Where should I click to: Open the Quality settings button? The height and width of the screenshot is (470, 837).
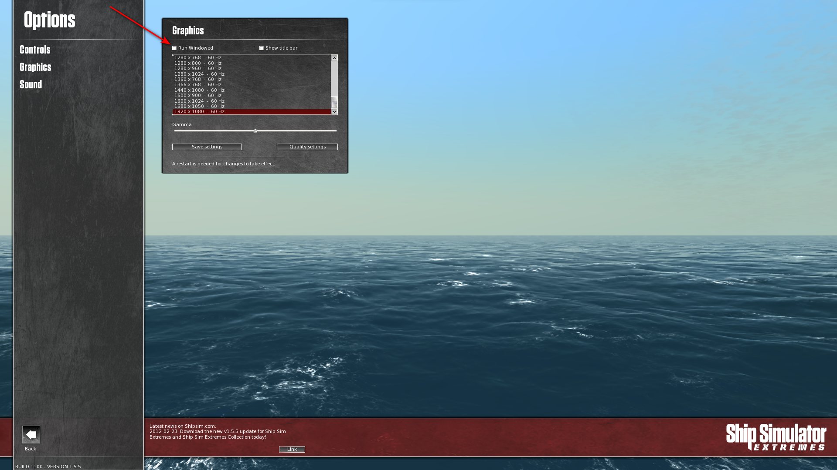(307, 147)
